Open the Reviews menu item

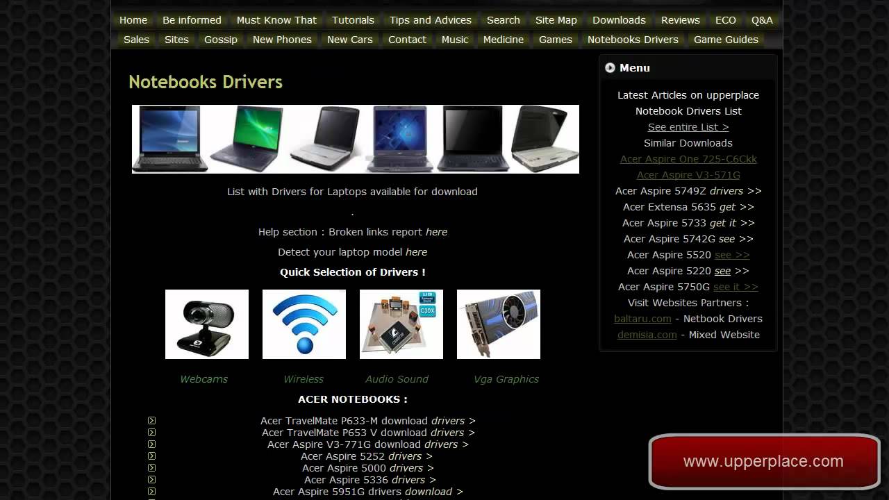coord(681,20)
